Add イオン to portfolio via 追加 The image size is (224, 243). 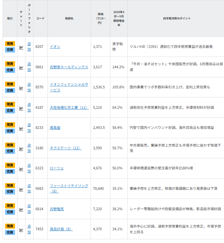(29, 47)
